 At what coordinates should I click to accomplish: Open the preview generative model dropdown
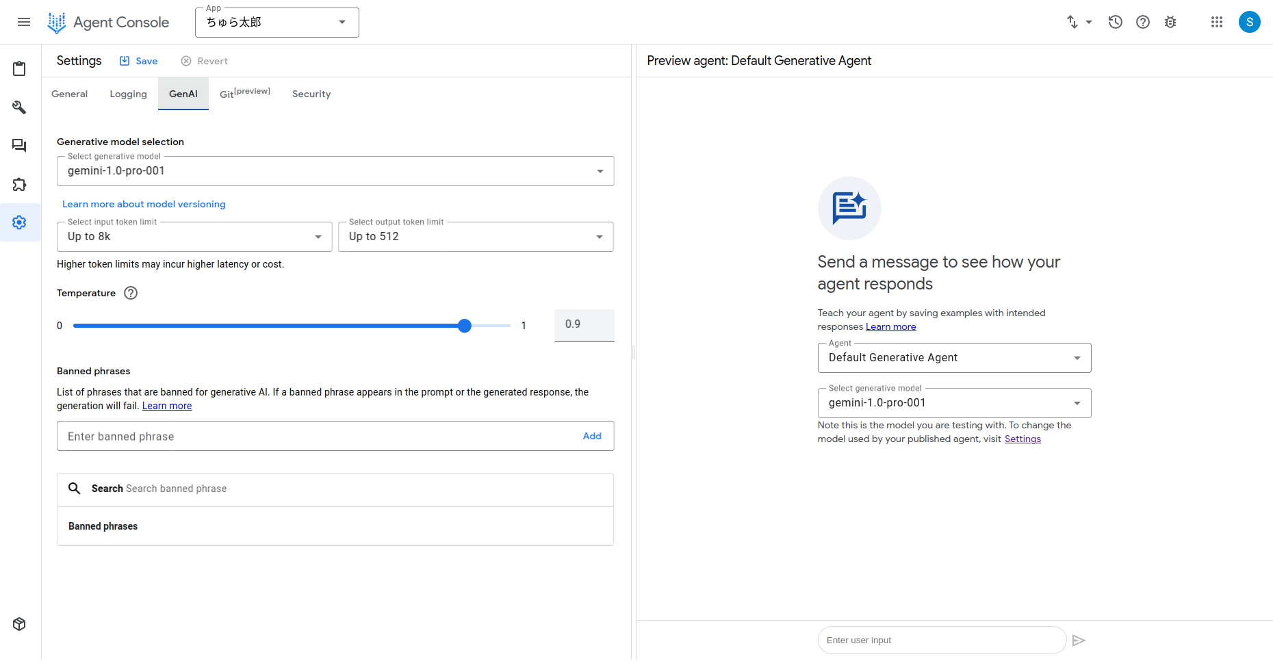pyautogui.click(x=954, y=403)
